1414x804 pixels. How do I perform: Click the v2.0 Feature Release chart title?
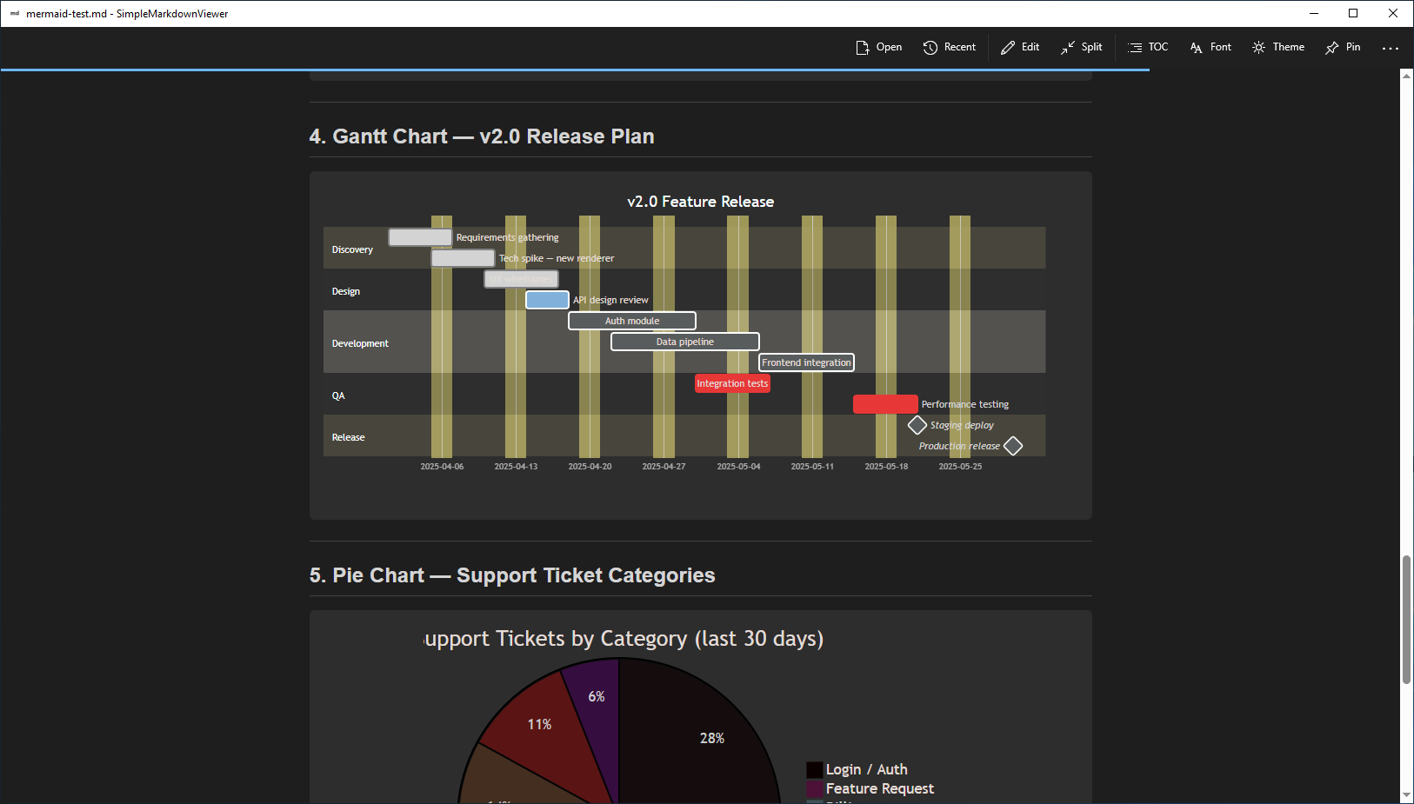point(700,202)
